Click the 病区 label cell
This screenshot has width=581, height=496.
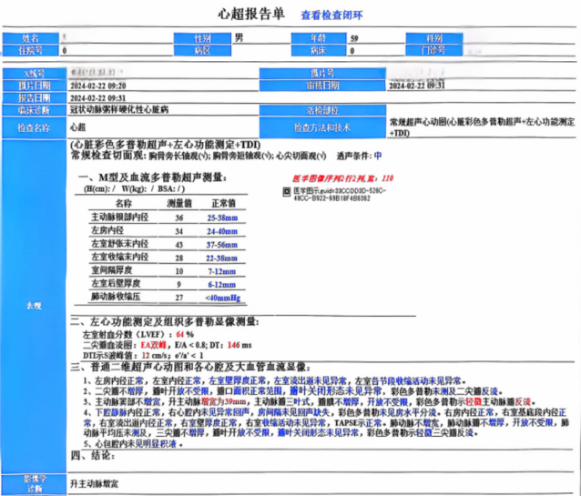pos(202,50)
